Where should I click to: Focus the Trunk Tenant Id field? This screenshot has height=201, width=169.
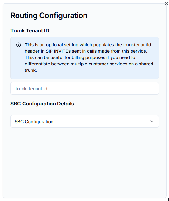coord(84,88)
